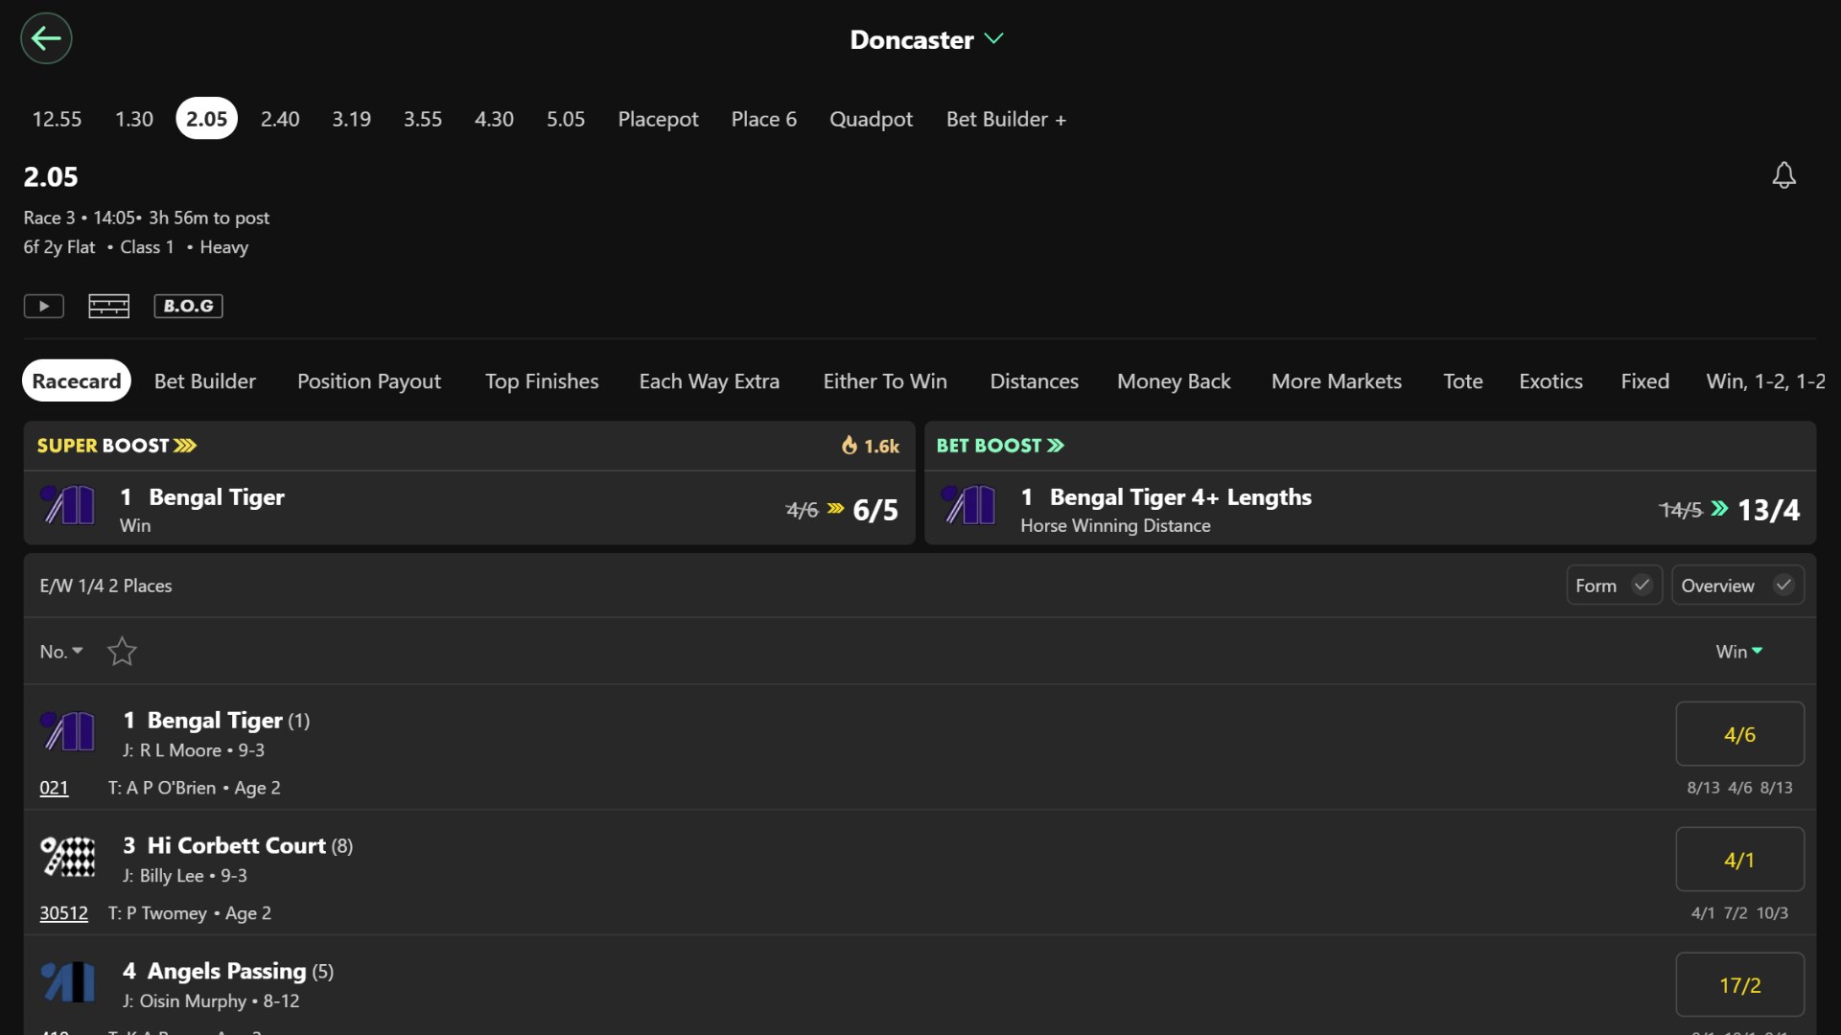Select the 5.05 race
Screen dimensions: 1841x1035
[566, 119]
